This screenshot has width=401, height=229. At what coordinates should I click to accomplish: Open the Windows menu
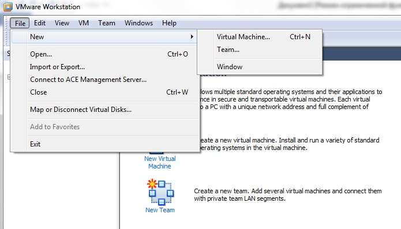(x=138, y=23)
